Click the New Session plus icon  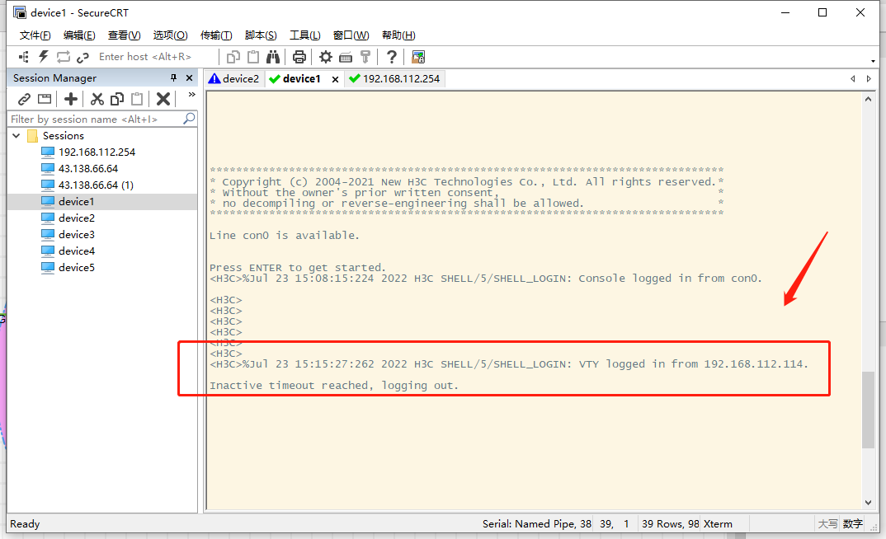[71, 100]
